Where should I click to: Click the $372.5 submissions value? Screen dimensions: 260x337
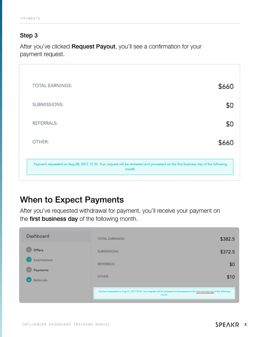pos(227,251)
